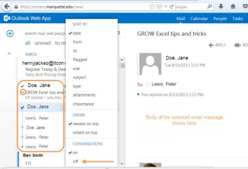The image size is (248, 169).
Task: Click the new mail plus icon
Action: 10,33
